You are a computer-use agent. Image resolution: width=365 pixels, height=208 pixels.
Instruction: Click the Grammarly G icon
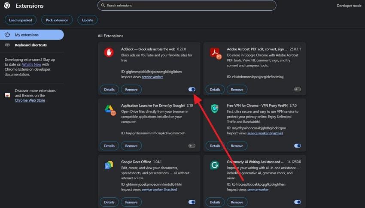pos(215,165)
